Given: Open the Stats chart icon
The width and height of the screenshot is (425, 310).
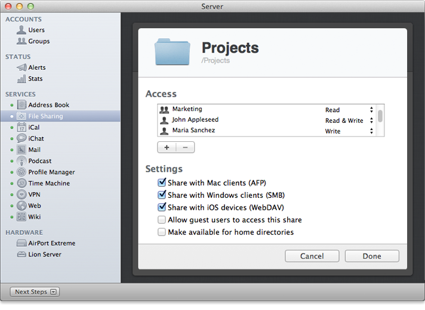Looking at the screenshot, I should click(x=21, y=79).
